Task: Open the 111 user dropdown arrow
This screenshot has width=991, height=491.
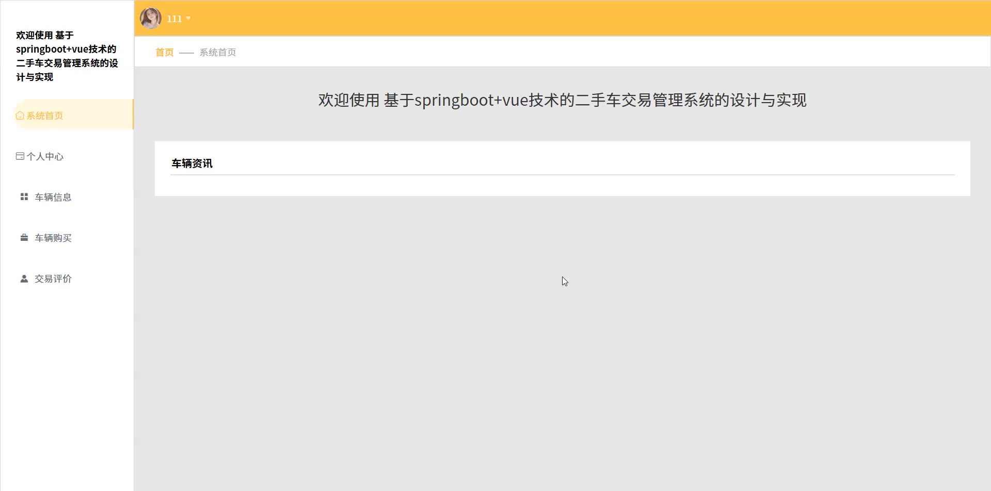Action: (x=188, y=18)
